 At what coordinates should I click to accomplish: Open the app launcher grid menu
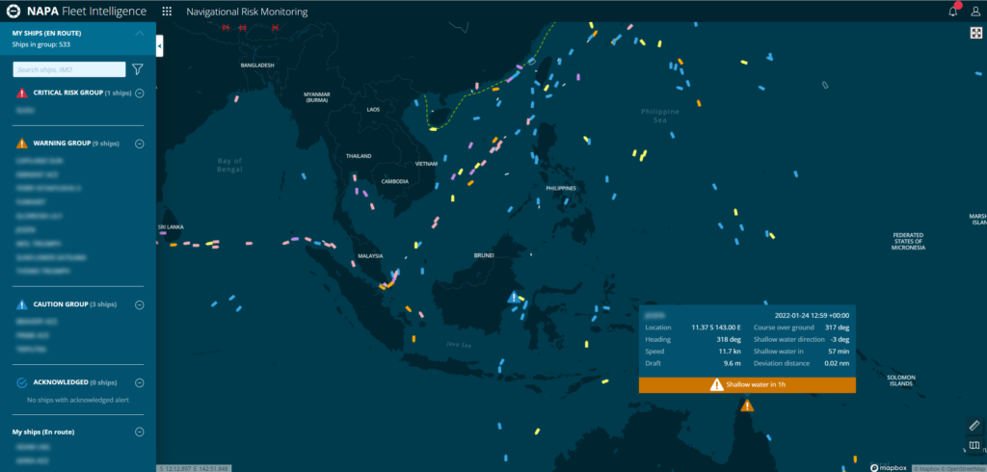pos(167,12)
